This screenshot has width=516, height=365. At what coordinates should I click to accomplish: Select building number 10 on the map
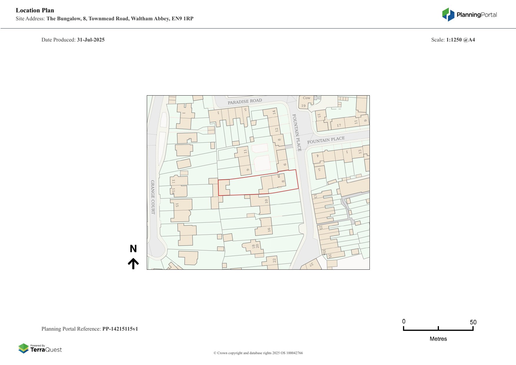[x=266, y=201]
